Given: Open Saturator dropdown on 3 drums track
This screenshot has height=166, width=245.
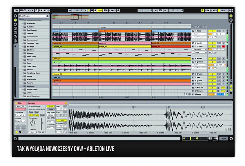Looking at the screenshot, I should click(x=200, y=49).
